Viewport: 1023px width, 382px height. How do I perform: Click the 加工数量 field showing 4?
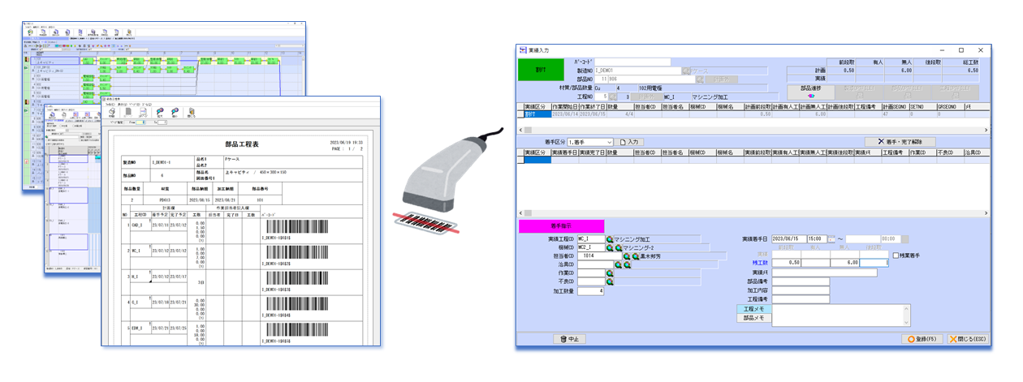(590, 291)
